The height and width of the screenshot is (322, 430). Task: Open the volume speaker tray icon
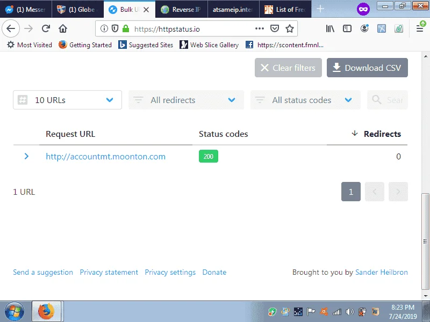point(350,312)
